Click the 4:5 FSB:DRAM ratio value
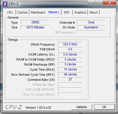This screenshot has height=114, width=118. coord(70,49)
